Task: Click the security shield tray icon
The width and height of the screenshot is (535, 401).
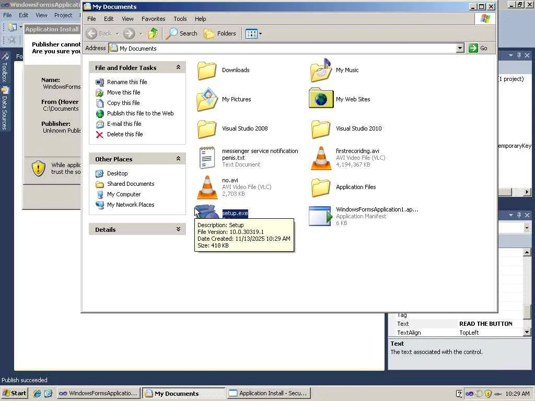Action: (x=489, y=394)
